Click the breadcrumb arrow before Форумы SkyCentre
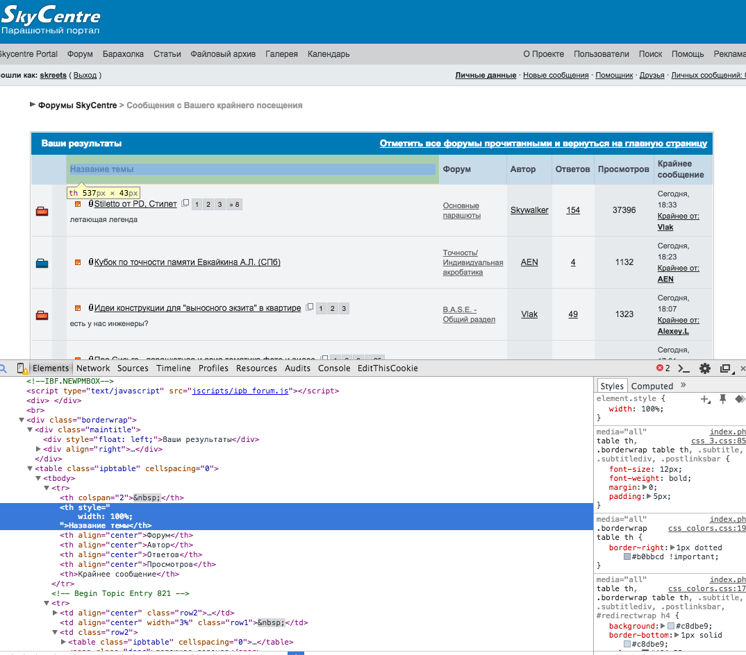This screenshot has width=746, height=655. coord(33,105)
